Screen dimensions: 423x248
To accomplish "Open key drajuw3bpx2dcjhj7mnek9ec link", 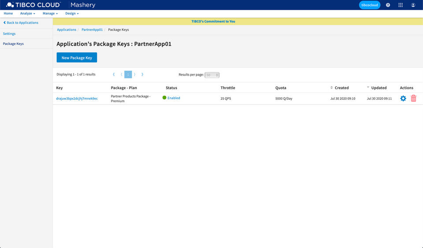I will (77, 98).
